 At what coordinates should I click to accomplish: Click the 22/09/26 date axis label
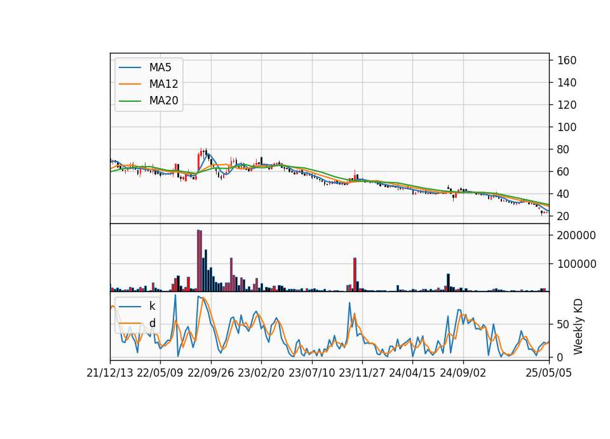(x=211, y=373)
